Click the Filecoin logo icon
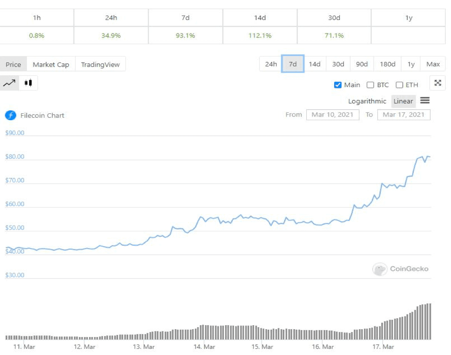The image size is (451, 355). tap(11, 115)
